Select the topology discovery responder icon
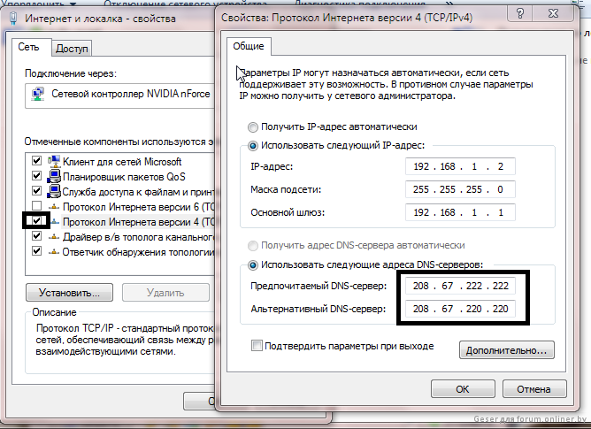 (x=54, y=252)
